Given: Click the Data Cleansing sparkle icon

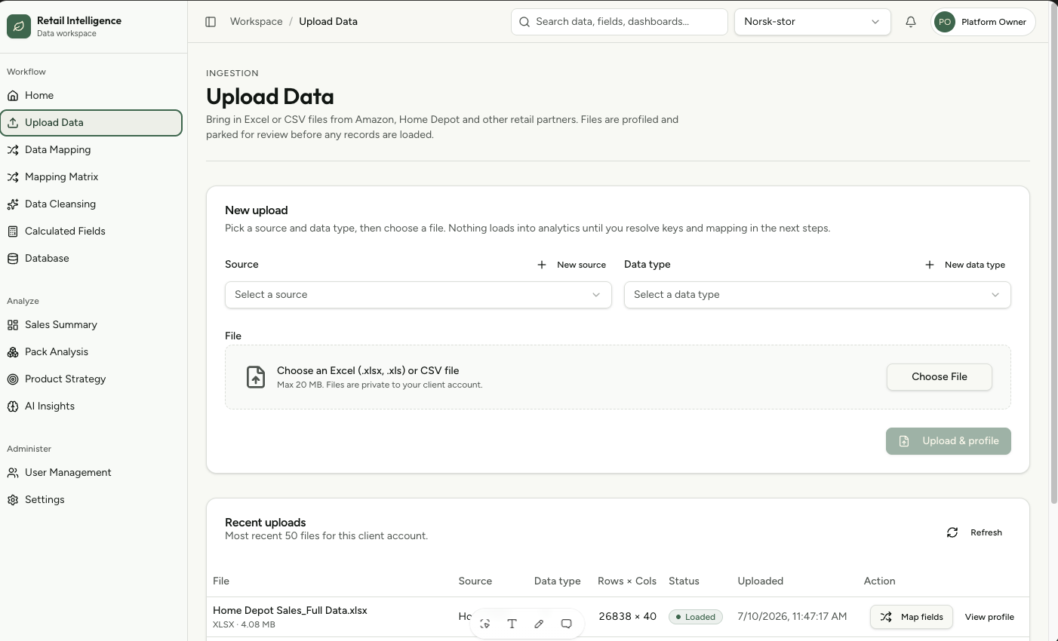Looking at the screenshot, I should (13, 204).
